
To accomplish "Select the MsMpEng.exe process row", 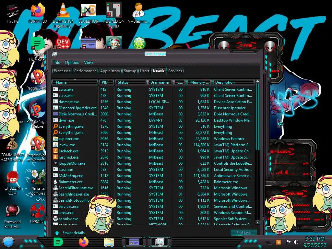I will click(153, 175).
